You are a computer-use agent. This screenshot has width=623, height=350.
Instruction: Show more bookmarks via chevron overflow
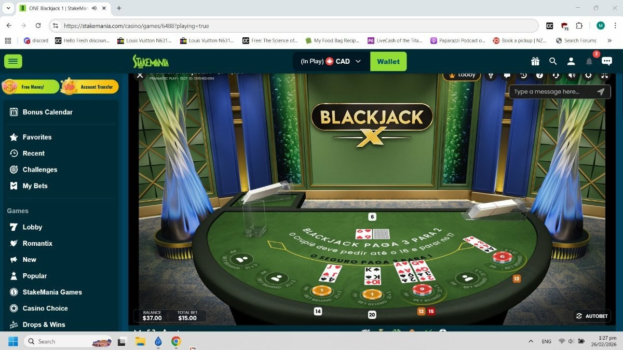coord(609,40)
